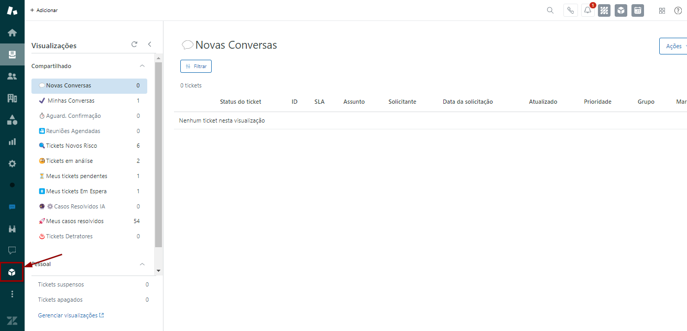Open the Organizations building icon
687x331 pixels.
(x=12, y=98)
